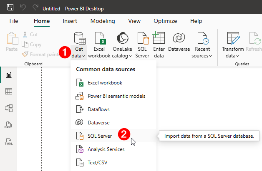Image resolution: width=262 pixels, height=171 pixels.
Task: Switch to the Insert tab
Action: pos(70,21)
